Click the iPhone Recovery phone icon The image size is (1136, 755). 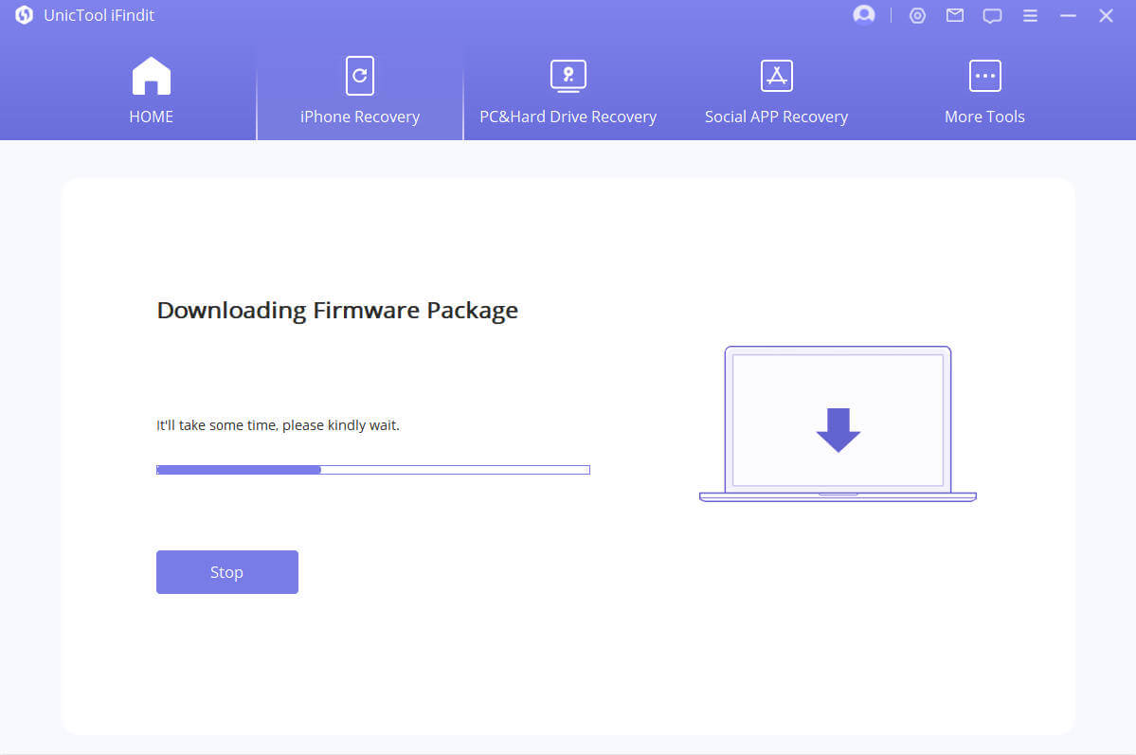[360, 76]
